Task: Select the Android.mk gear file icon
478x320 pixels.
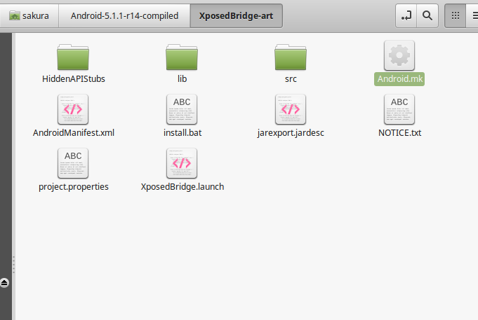Action: (399, 55)
